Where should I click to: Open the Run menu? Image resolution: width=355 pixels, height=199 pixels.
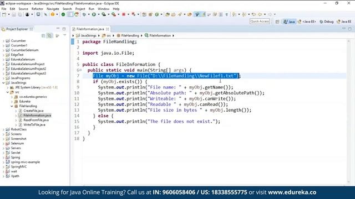pos(92,9)
